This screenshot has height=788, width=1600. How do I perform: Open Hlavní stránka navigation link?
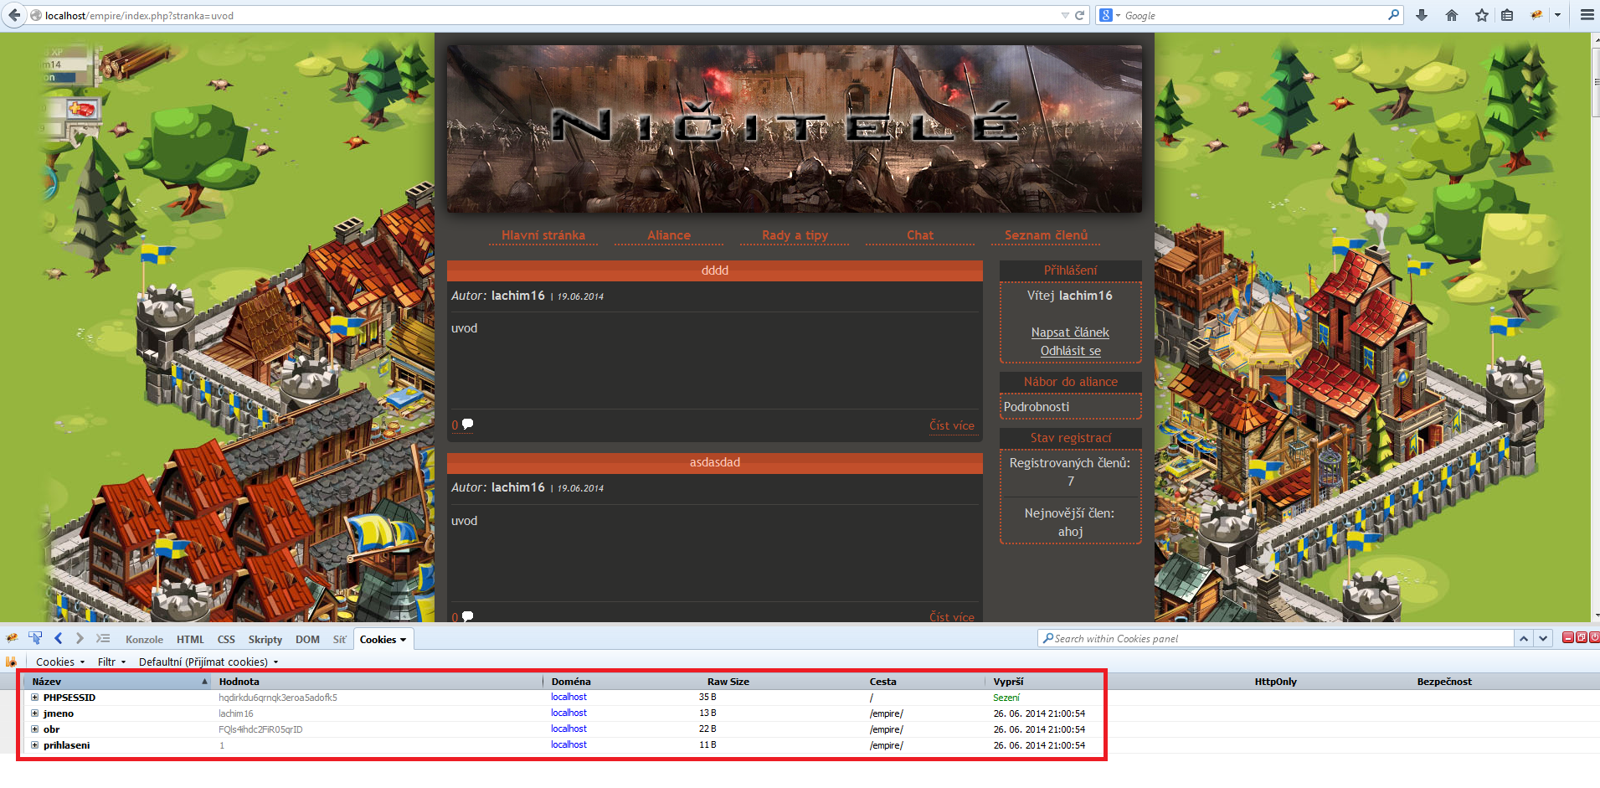(543, 235)
